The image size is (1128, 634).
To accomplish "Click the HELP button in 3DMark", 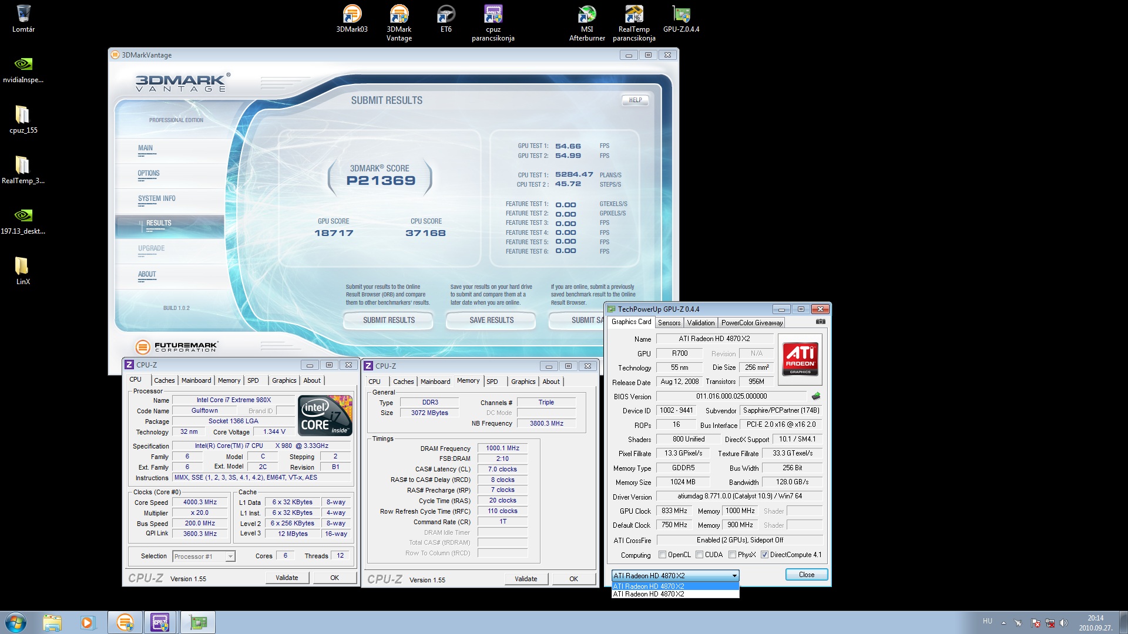I will (x=635, y=100).
